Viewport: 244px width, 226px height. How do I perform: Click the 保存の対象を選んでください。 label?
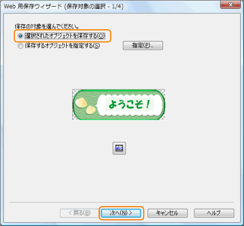(x=47, y=27)
